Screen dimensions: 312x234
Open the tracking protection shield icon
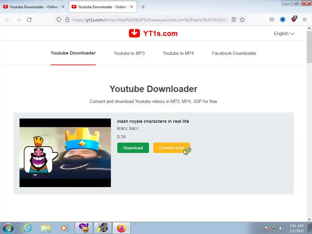point(59,20)
